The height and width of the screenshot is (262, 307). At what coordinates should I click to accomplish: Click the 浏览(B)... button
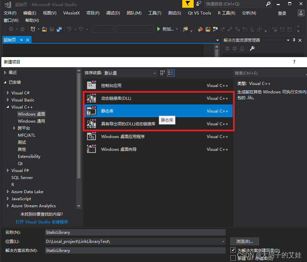coord(244,241)
